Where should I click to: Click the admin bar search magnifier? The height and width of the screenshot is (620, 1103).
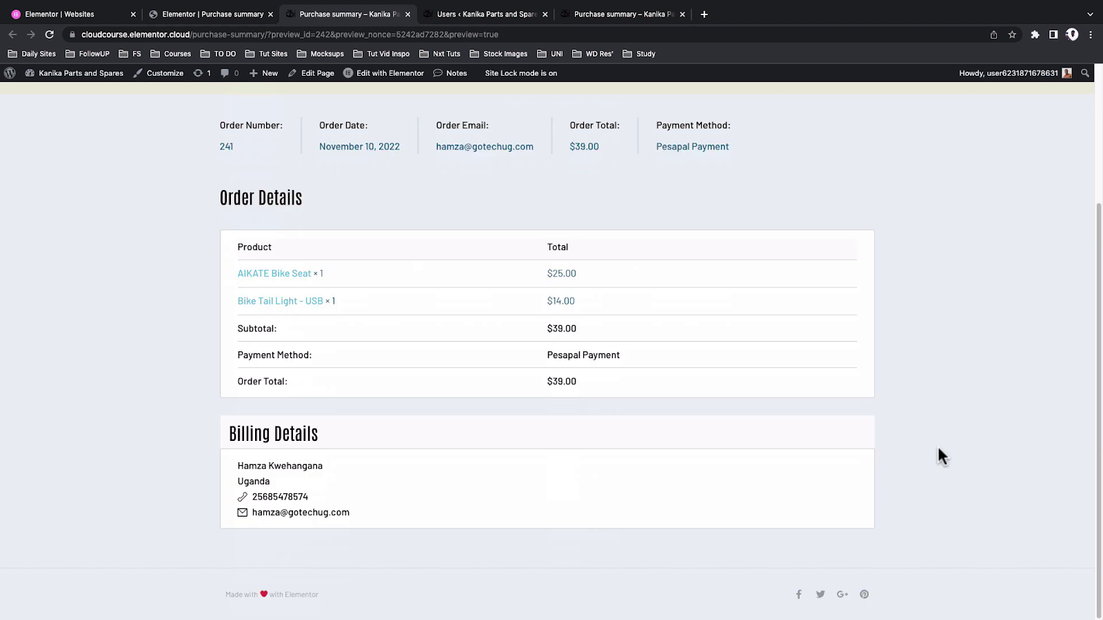[1085, 73]
